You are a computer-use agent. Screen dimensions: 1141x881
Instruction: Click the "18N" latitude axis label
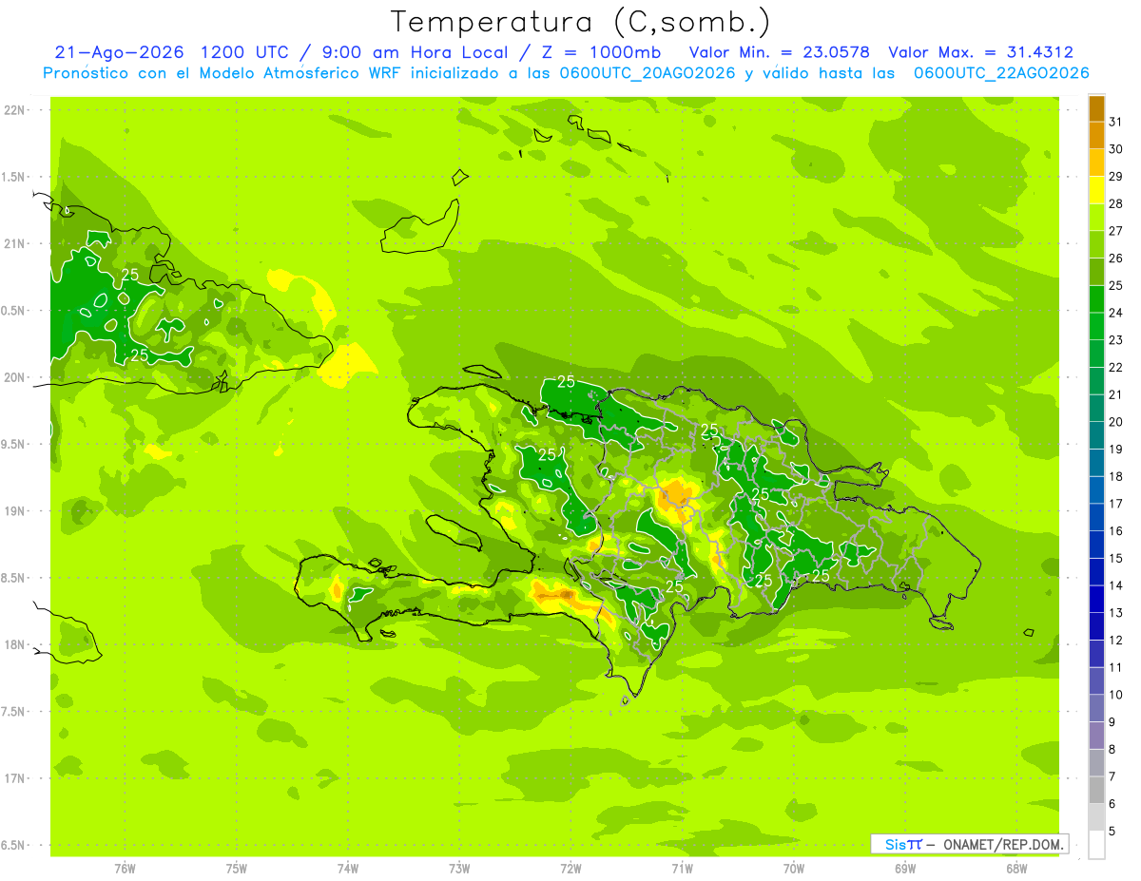tap(13, 644)
